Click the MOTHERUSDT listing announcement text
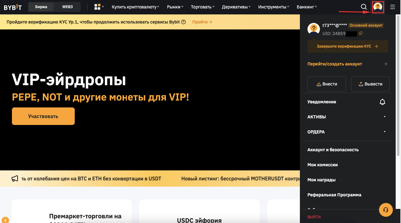Screen dimensions: 401x223 (x=240, y=179)
